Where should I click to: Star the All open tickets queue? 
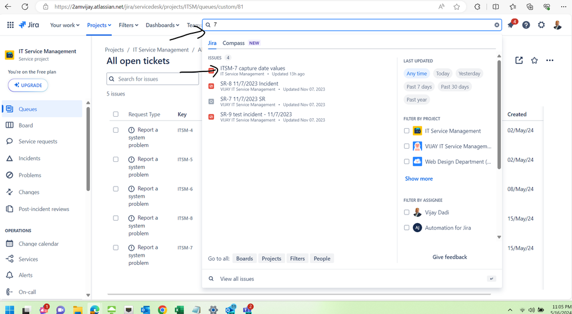point(534,61)
